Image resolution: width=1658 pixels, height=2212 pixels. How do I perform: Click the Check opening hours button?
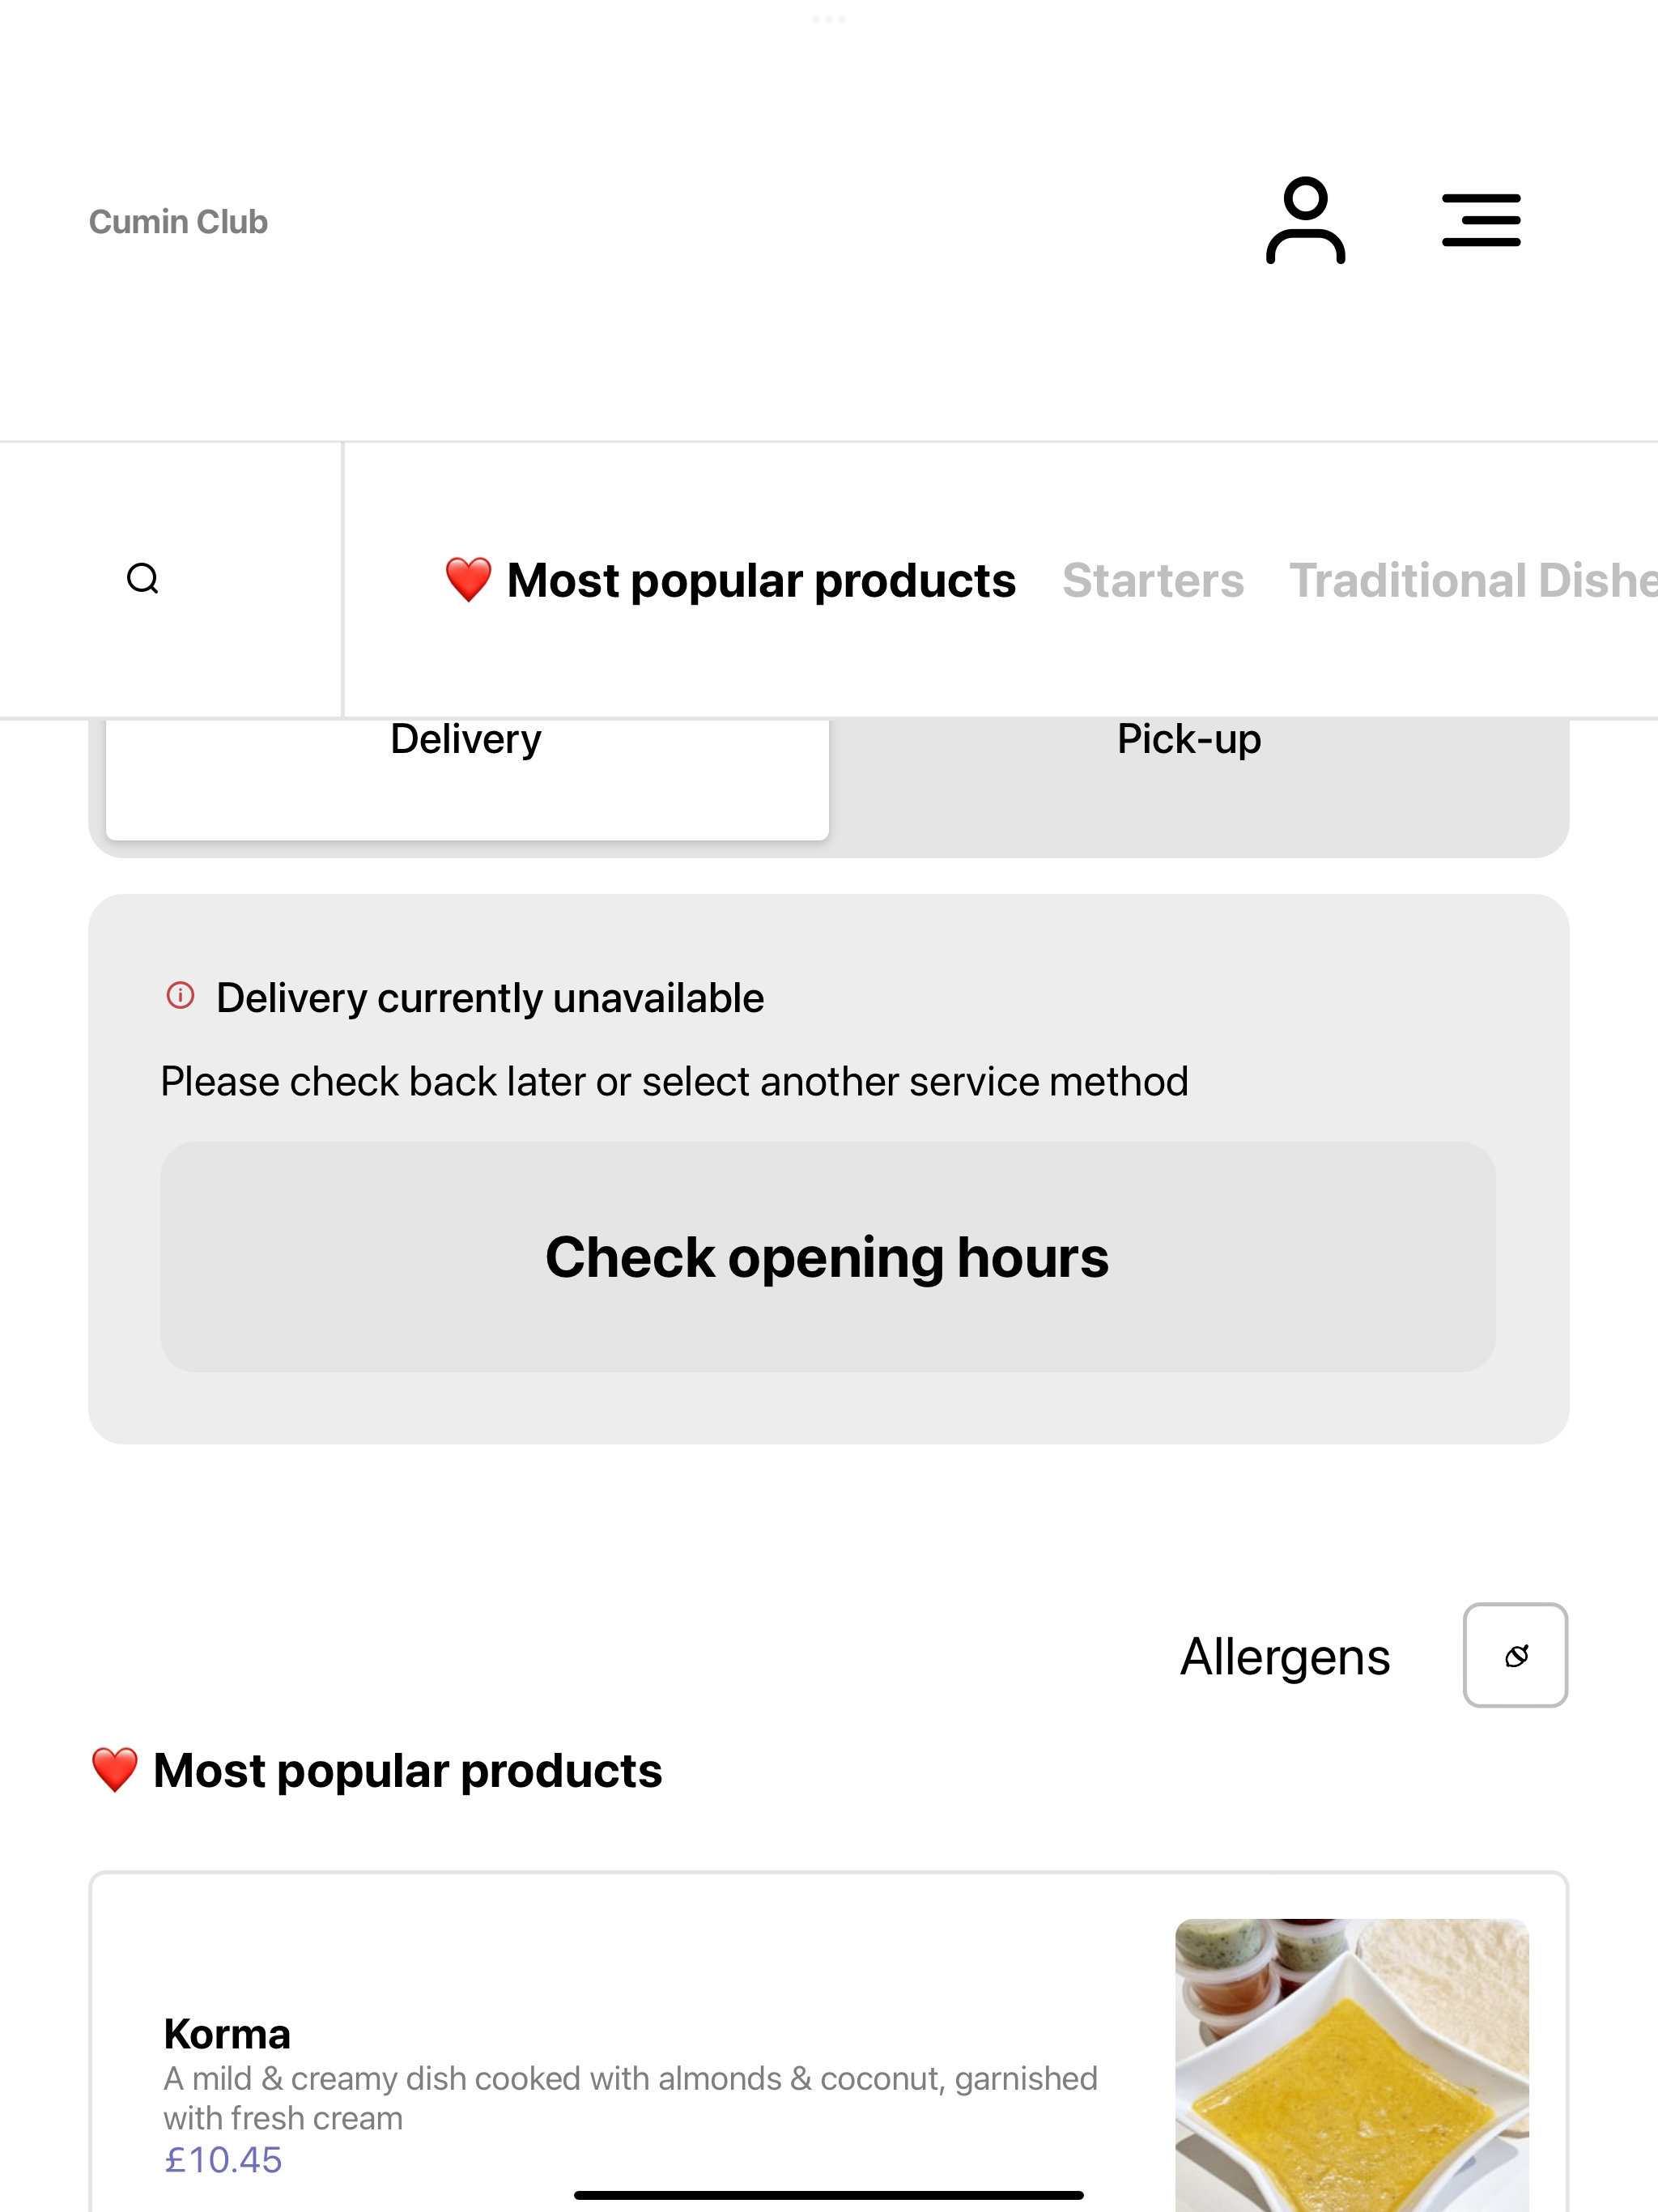click(x=828, y=1257)
